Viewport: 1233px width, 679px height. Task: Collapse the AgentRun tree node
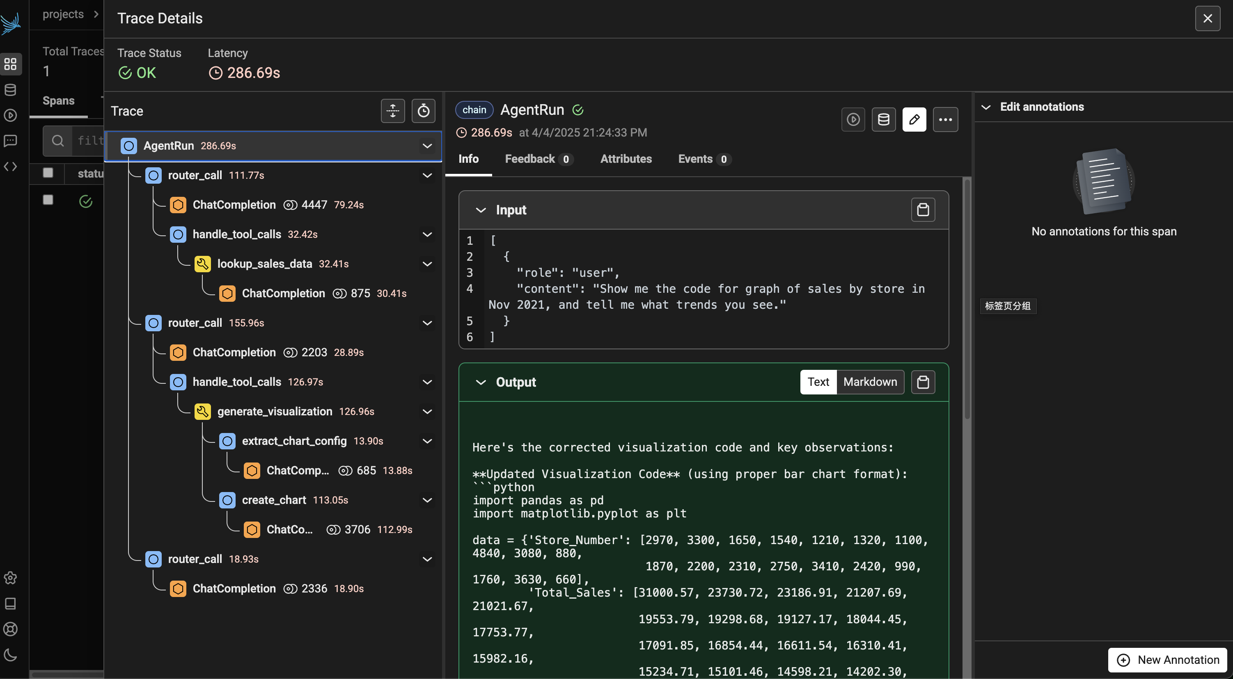pyautogui.click(x=427, y=146)
